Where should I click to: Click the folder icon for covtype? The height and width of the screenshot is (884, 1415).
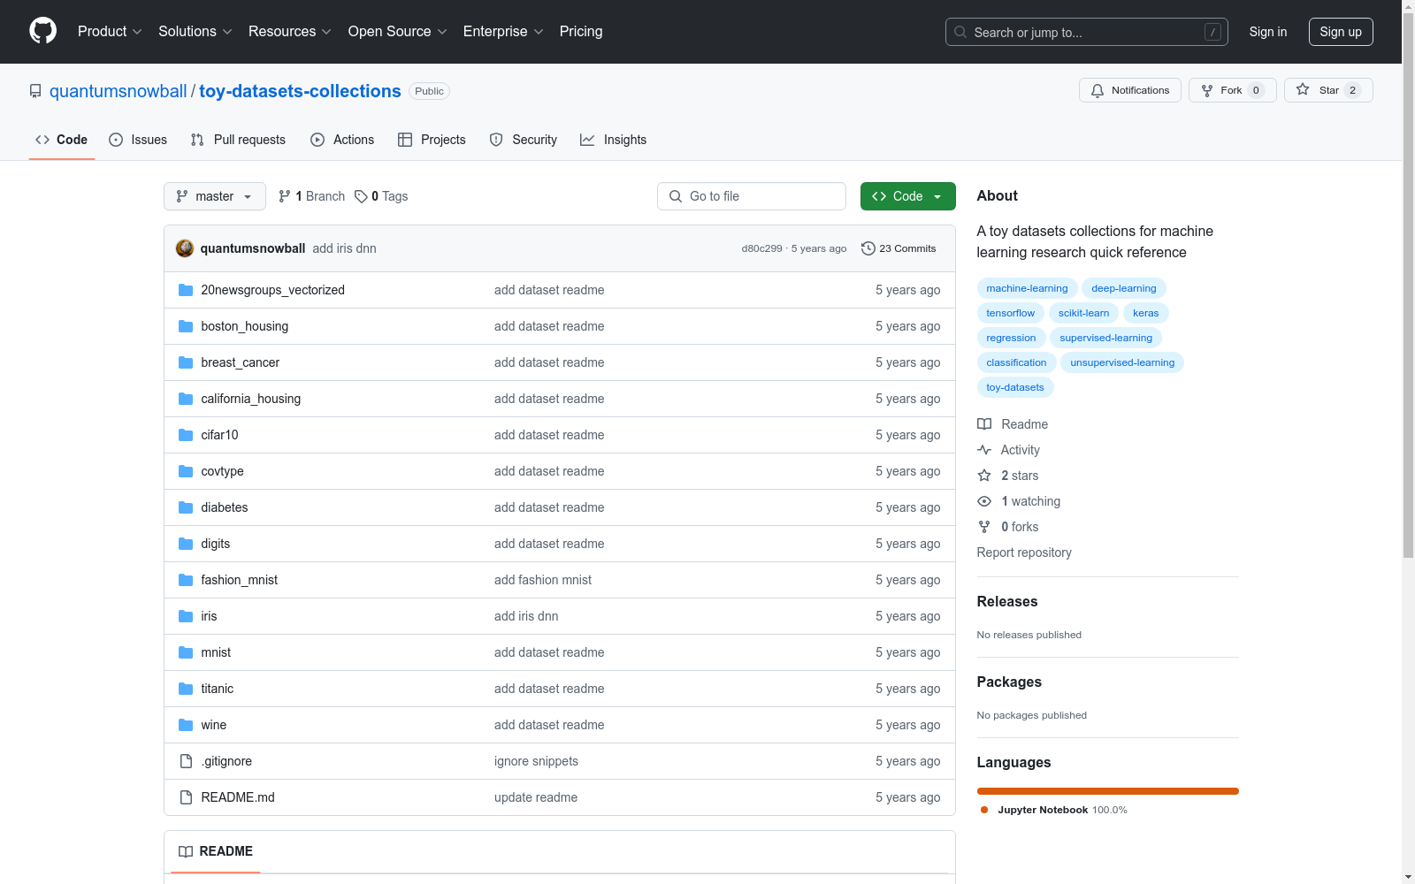point(186,471)
